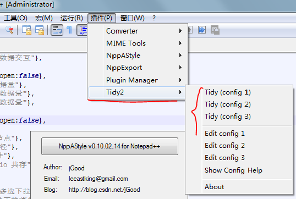Select the Tidy2 plugin entry
296x199 pixels.
(x=136, y=92)
